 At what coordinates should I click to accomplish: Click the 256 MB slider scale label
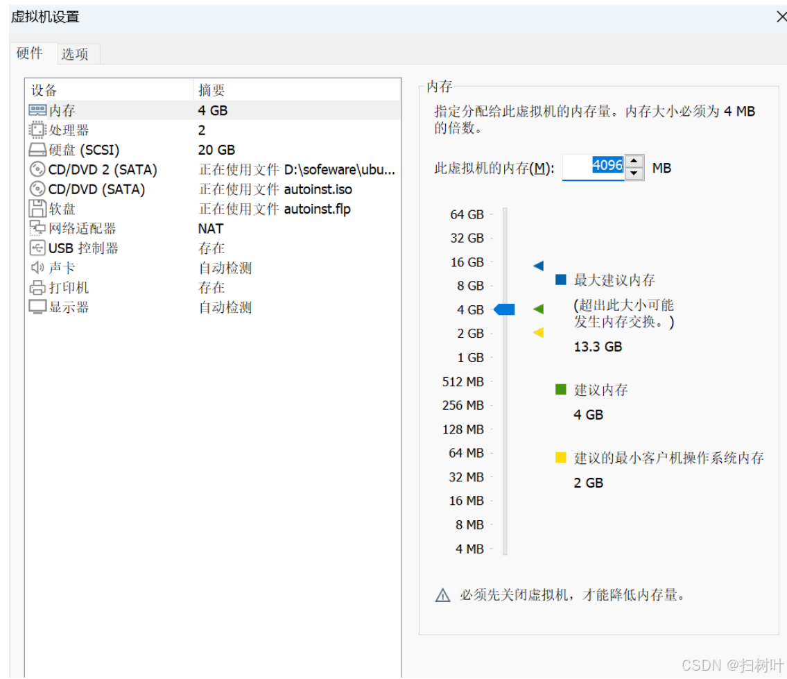462,405
